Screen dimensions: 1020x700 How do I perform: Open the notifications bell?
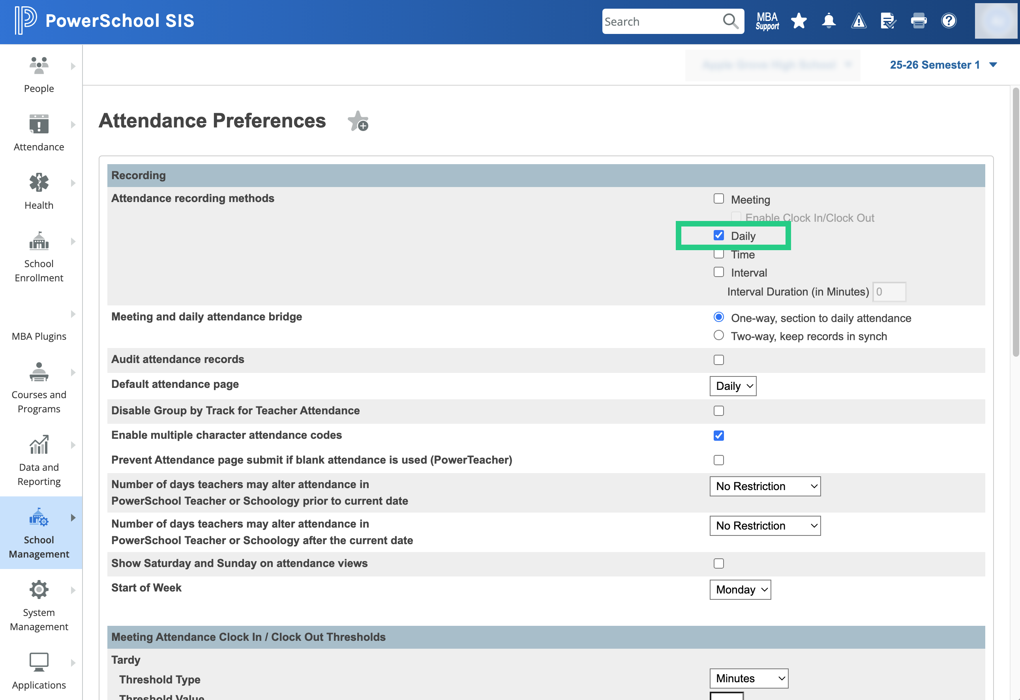coord(828,21)
